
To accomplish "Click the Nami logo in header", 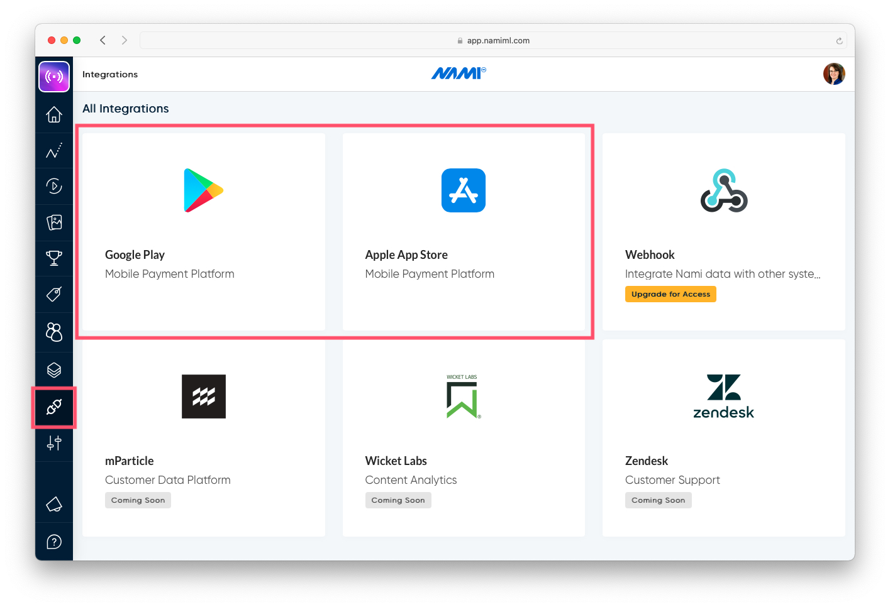I will (459, 74).
